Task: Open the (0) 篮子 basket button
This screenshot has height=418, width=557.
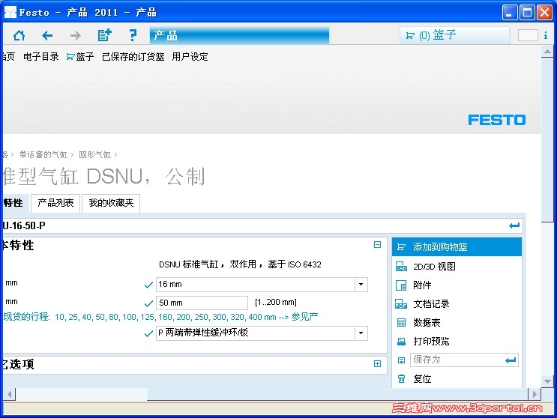Action: tap(454, 35)
